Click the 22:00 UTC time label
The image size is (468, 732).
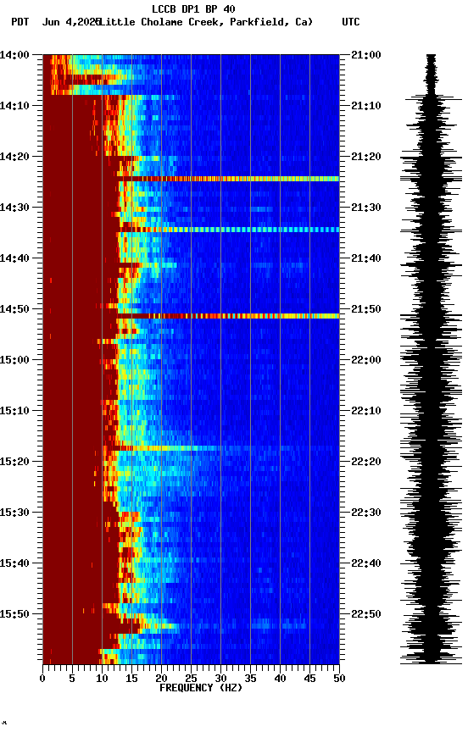(x=366, y=360)
